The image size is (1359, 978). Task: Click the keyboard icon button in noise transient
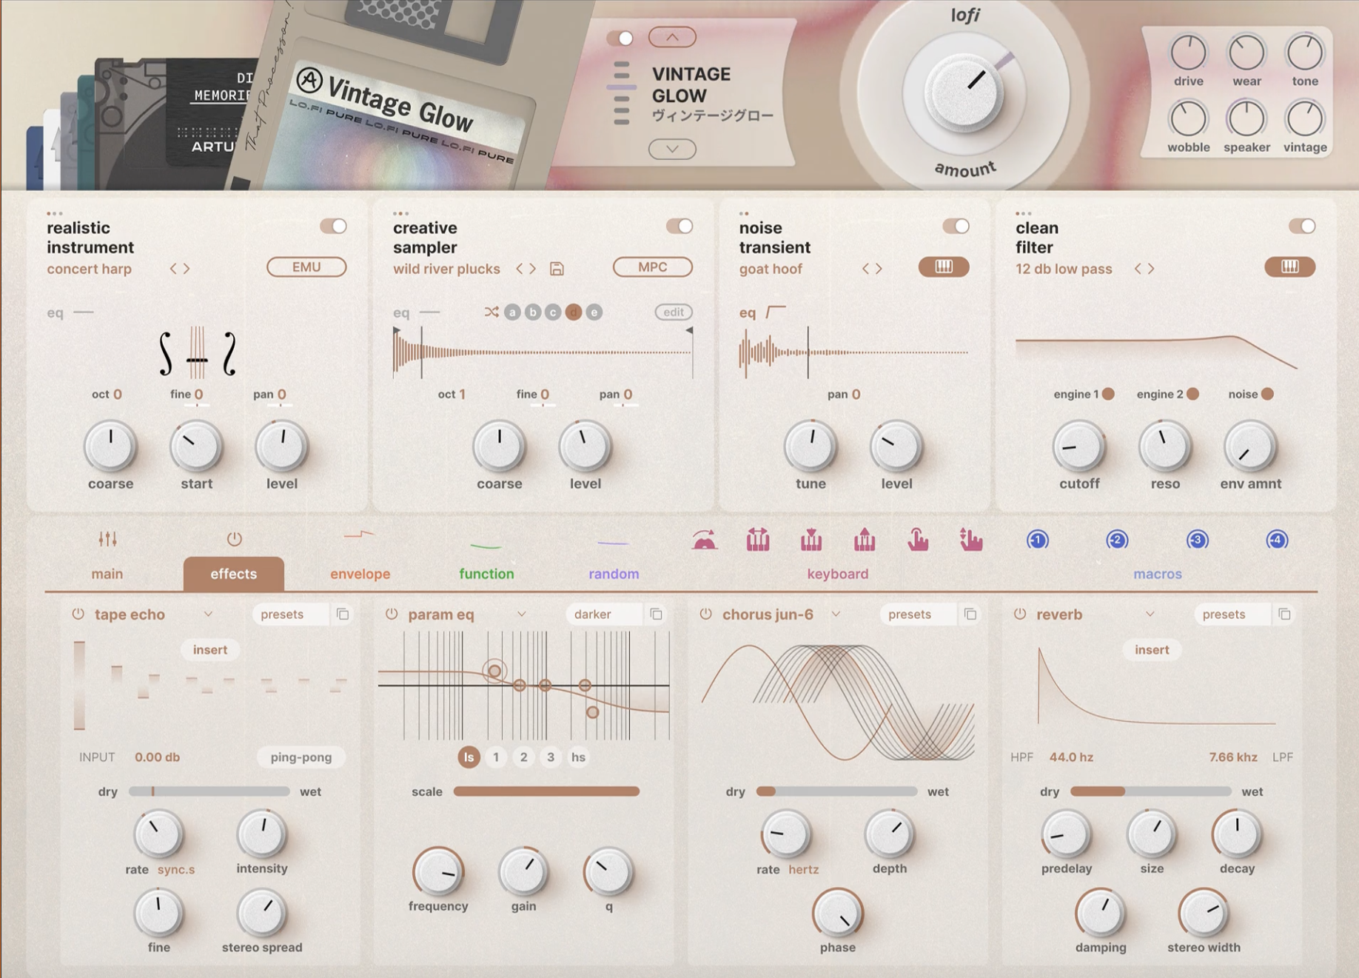(944, 267)
